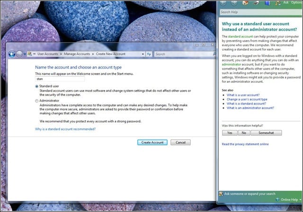Open the address bar history dropdown
The height and width of the screenshot is (212, 303).
tap(143, 54)
